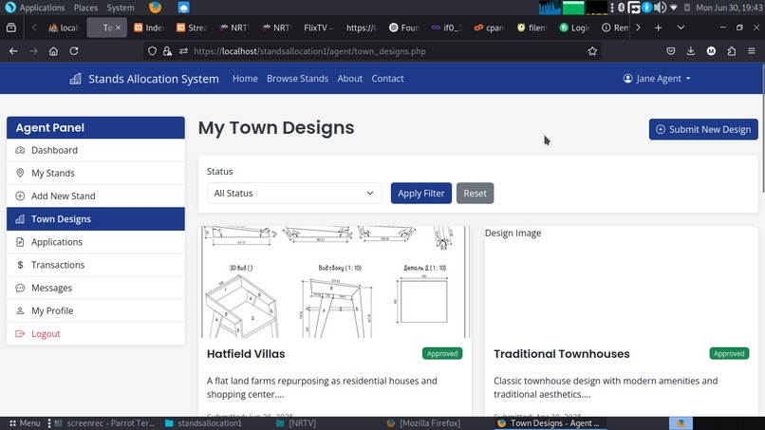This screenshot has width=765, height=430.
Task: Open My Profile in the sidebar
Action: click(x=96, y=311)
